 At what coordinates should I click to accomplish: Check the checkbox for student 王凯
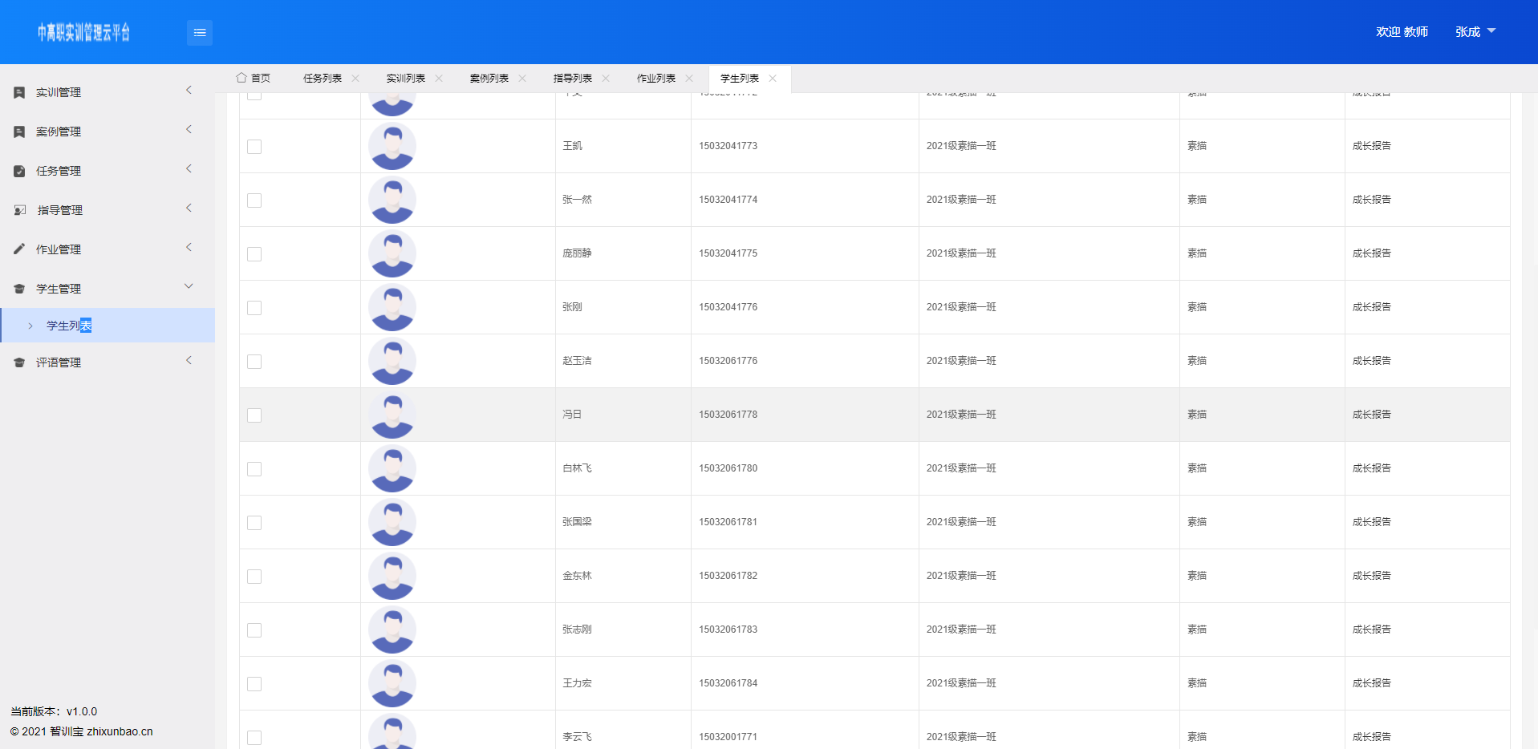click(x=254, y=147)
